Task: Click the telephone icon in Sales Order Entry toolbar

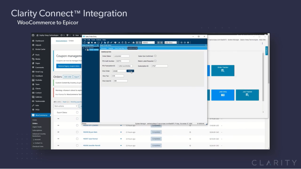Action: coord(115,43)
